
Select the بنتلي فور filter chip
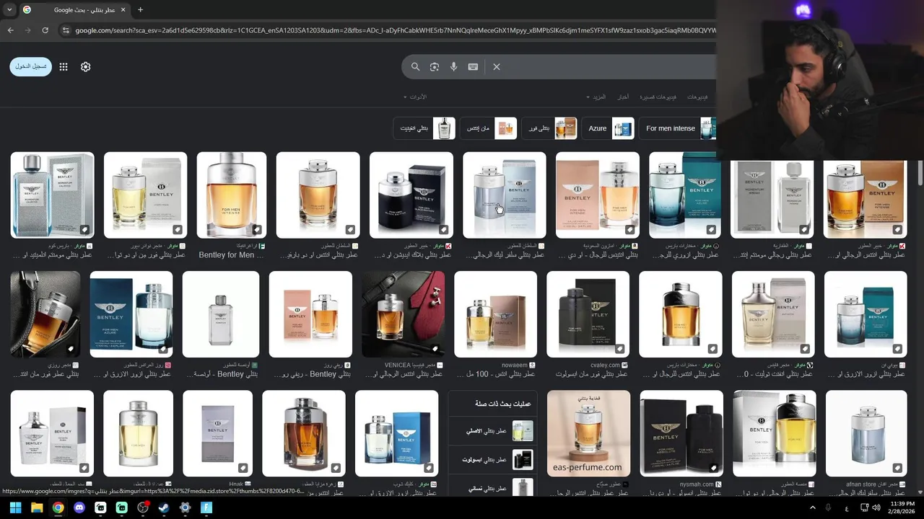(550, 128)
